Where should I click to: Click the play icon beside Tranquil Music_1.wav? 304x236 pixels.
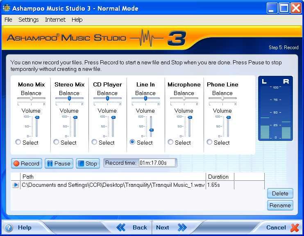point(16,185)
